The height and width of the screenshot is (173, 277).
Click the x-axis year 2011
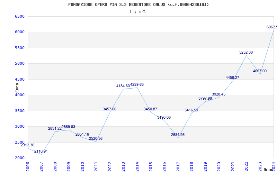pyautogui.click(x=96, y=167)
